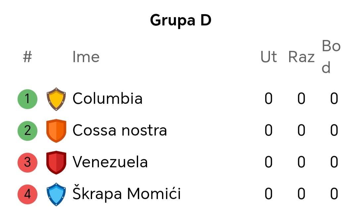The width and height of the screenshot is (363, 211).
Task: Click Škrapa Momići's blue shield icon
Action: 56,194
